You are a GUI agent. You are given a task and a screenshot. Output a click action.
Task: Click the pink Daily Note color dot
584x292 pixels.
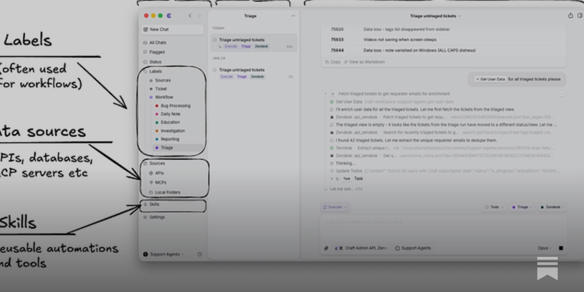pyautogui.click(x=157, y=114)
